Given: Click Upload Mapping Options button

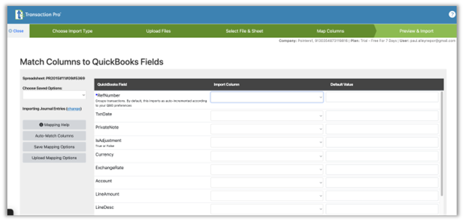Looking at the screenshot, I should pos(54,158).
